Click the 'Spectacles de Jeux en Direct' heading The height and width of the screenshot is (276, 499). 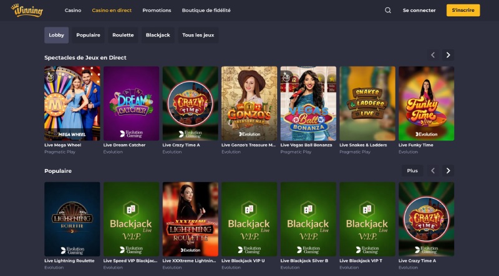pos(85,58)
